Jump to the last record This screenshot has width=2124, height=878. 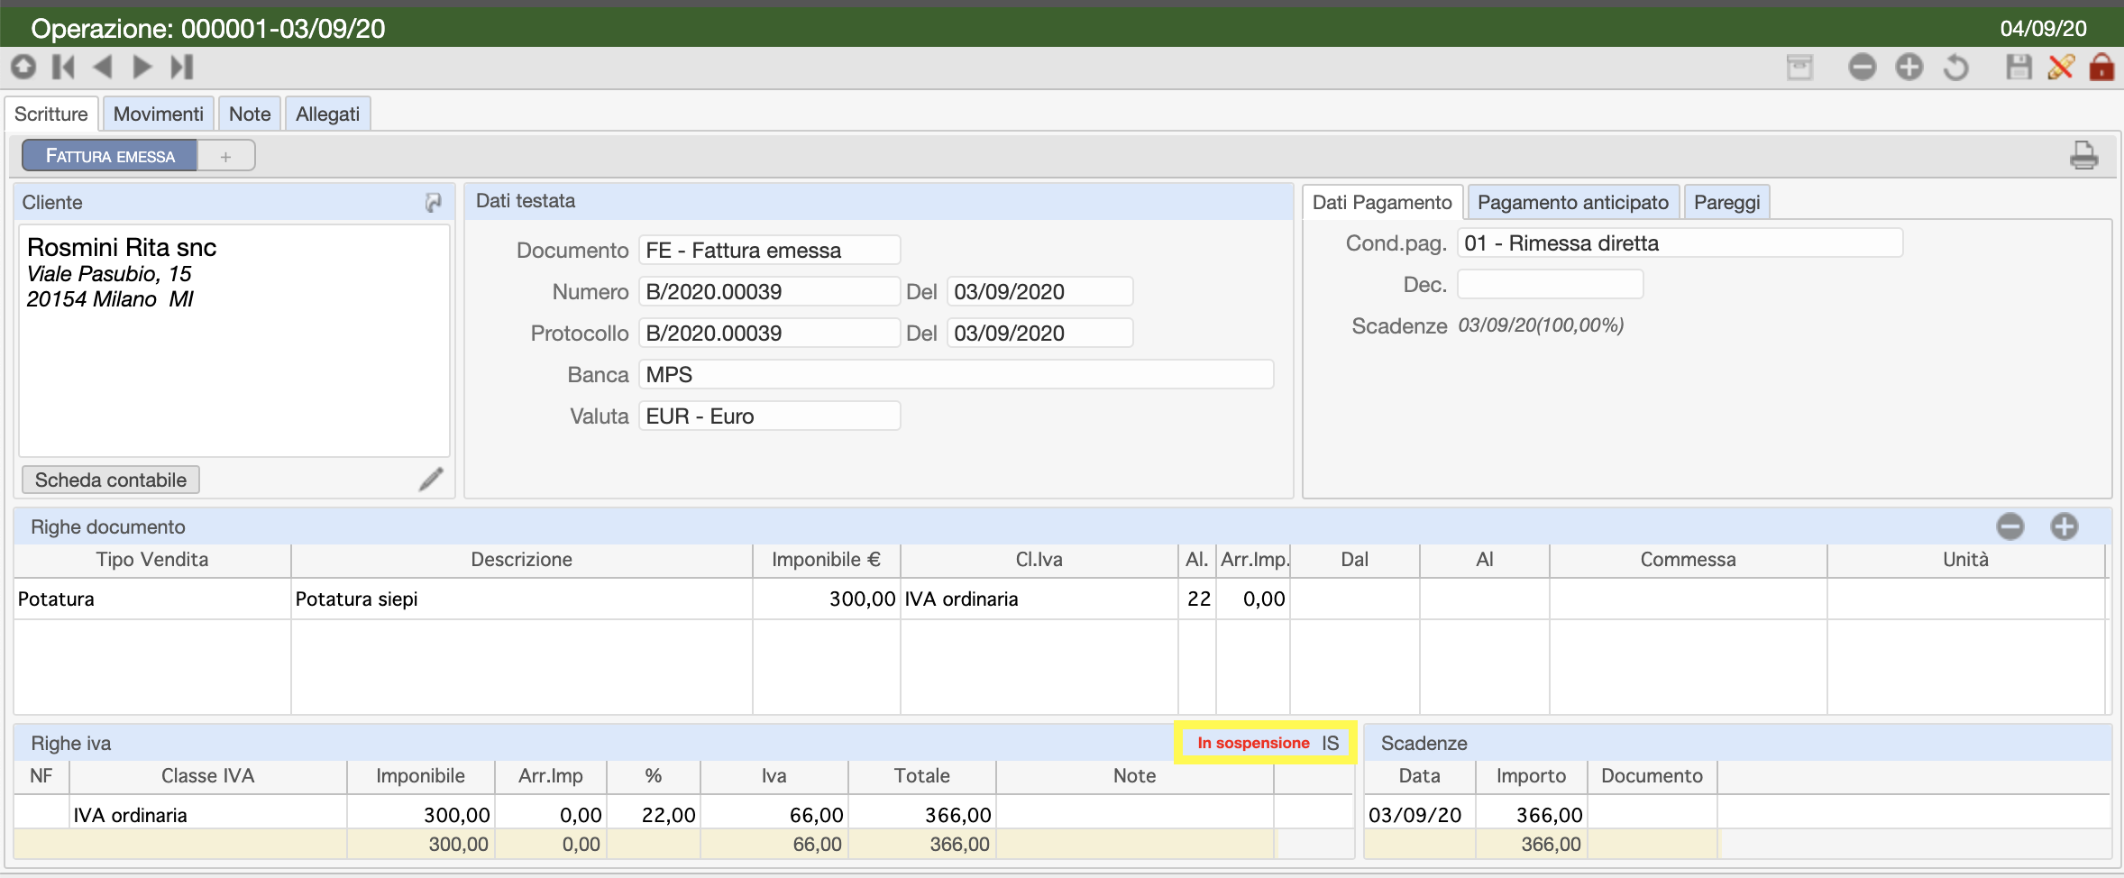click(x=182, y=67)
